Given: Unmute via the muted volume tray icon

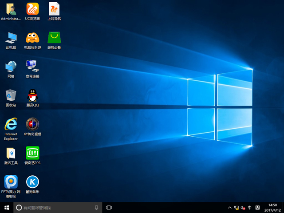Looking at the screenshot, I should coord(243,208).
